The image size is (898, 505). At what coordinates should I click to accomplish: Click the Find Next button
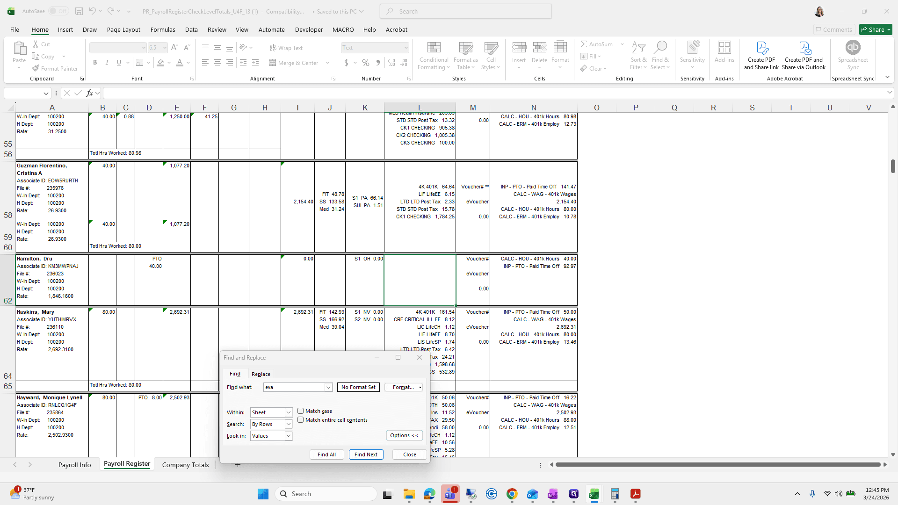366,454
